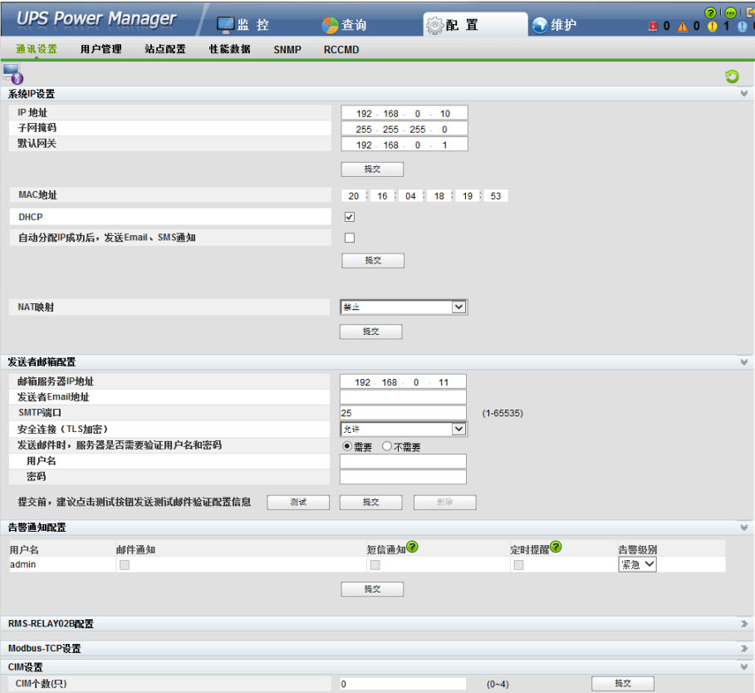Click help icon beside 短信通知 column
Image resolution: width=755 pixels, height=693 pixels.
[412, 547]
